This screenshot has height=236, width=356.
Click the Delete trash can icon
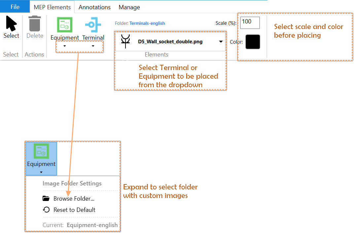[35, 24]
